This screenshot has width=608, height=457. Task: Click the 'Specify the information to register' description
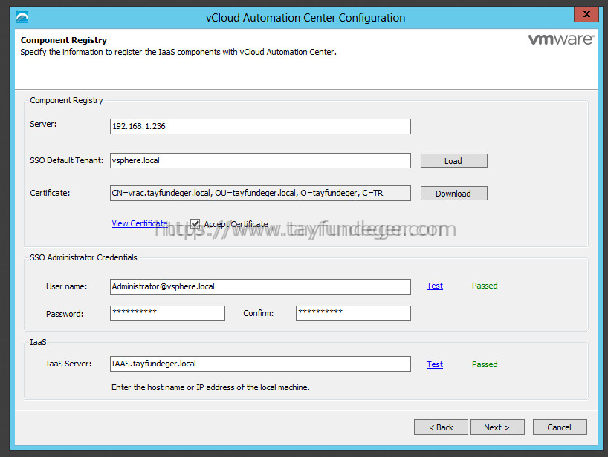pos(178,52)
